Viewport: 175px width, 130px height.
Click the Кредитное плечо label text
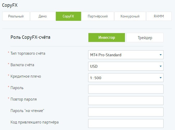(26, 76)
